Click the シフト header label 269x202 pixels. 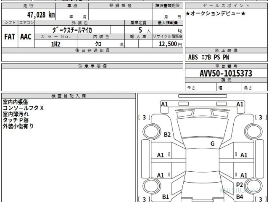[x=10, y=23]
